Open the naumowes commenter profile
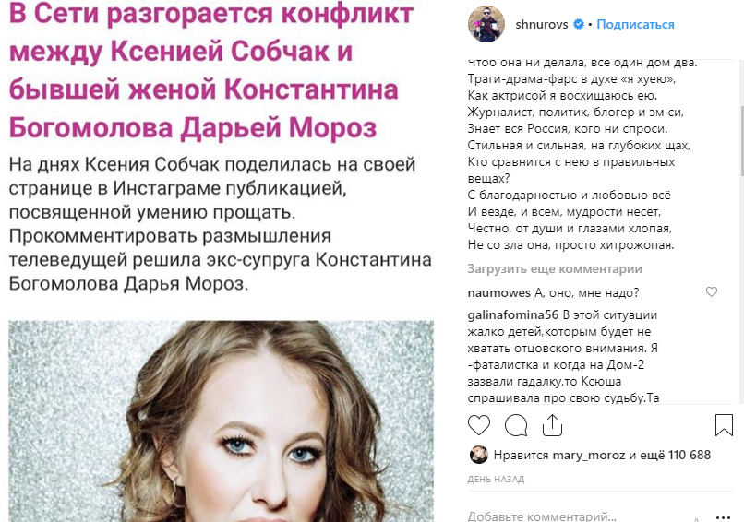 point(498,292)
